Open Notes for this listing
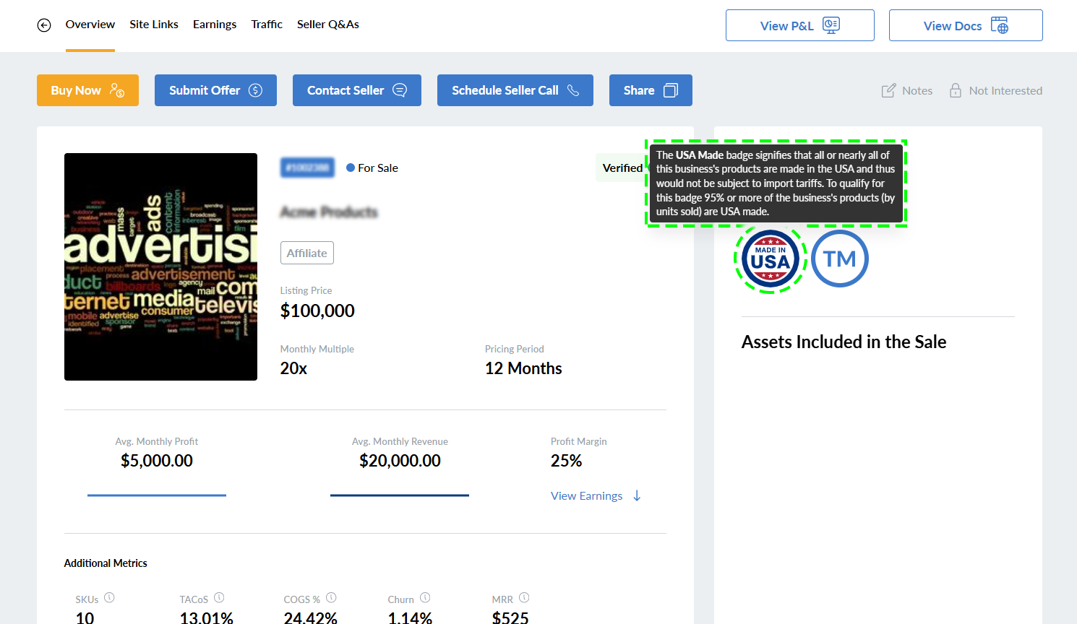The width and height of the screenshot is (1077, 624). 906,91
